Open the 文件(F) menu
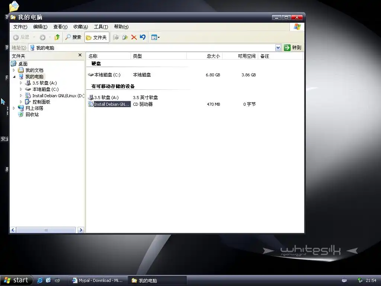Screen dimensions: 381x286 [x=20, y=27]
